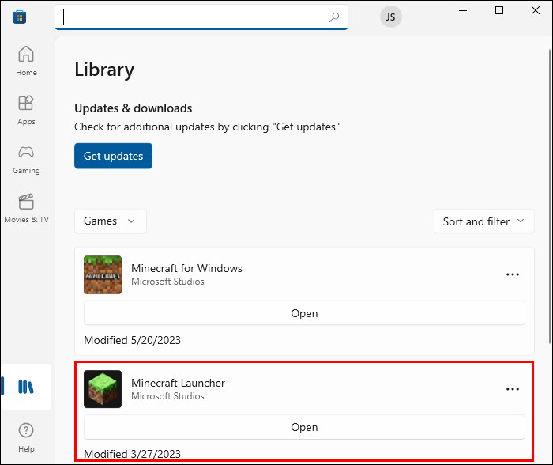Image resolution: width=553 pixels, height=465 pixels.
Task: Open Minecraft Launcher
Action: [x=304, y=427]
